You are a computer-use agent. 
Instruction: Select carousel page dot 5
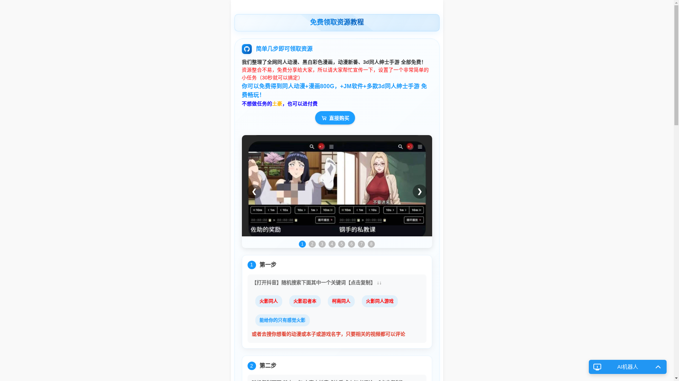(x=342, y=244)
